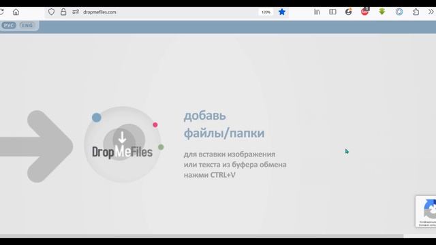This screenshot has width=436, height=245.
Task: Click the pink dot on DropMeFiles circle
Action: coord(155,125)
